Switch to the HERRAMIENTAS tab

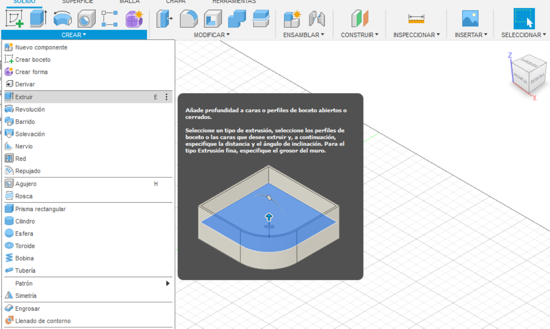234,2
